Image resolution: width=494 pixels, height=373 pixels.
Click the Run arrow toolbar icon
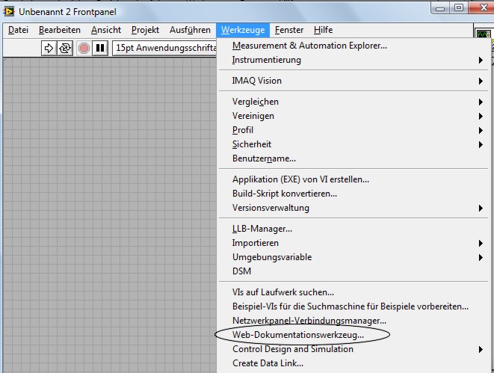point(49,48)
